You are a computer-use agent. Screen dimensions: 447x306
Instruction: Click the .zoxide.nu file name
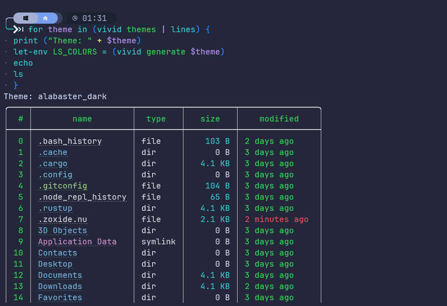pyautogui.click(x=63, y=219)
